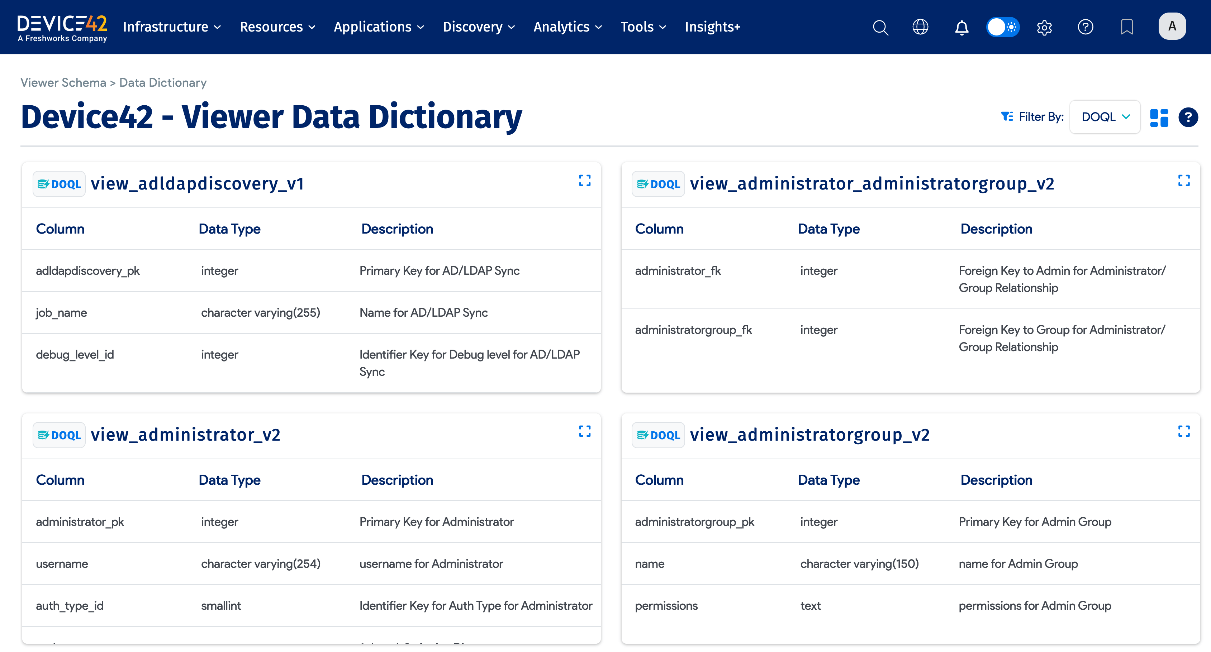Click 'Name for AD/LDAP Sync' description

423,312
